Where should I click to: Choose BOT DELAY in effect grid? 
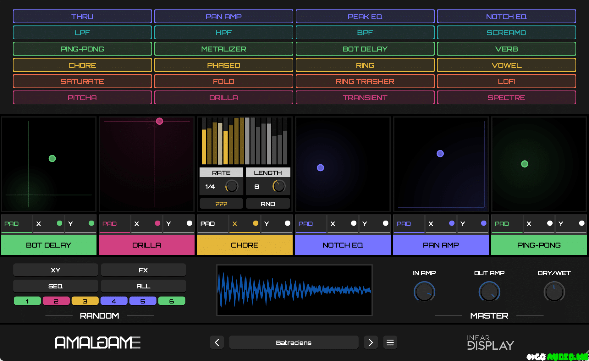[x=365, y=49]
